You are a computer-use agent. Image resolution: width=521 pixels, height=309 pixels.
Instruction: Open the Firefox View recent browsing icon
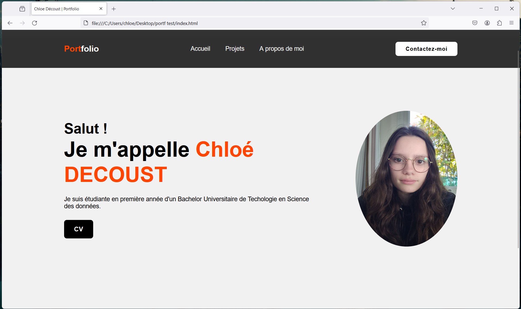pos(22,9)
